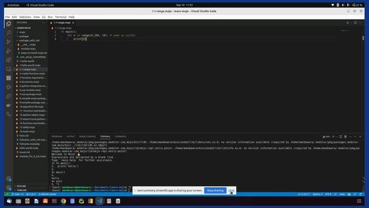Image resolution: width=369 pixels, height=208 pixels.
Task: Split the editor to the right
Action: (x=355, y=23)
